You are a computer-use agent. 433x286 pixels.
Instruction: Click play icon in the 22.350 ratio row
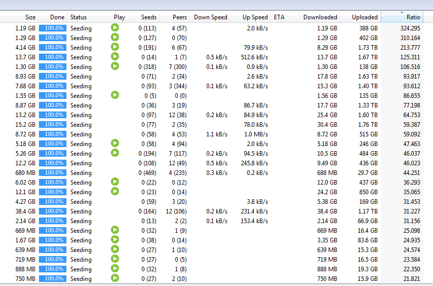pos(115,269)
